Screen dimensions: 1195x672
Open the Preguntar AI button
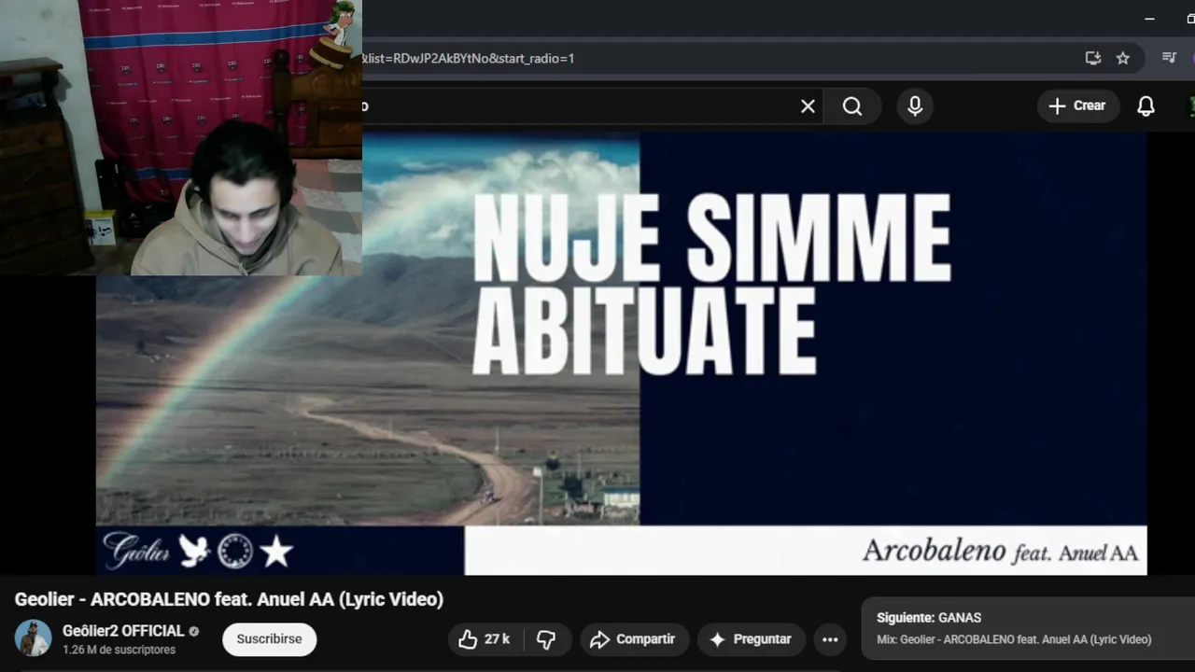751,639
